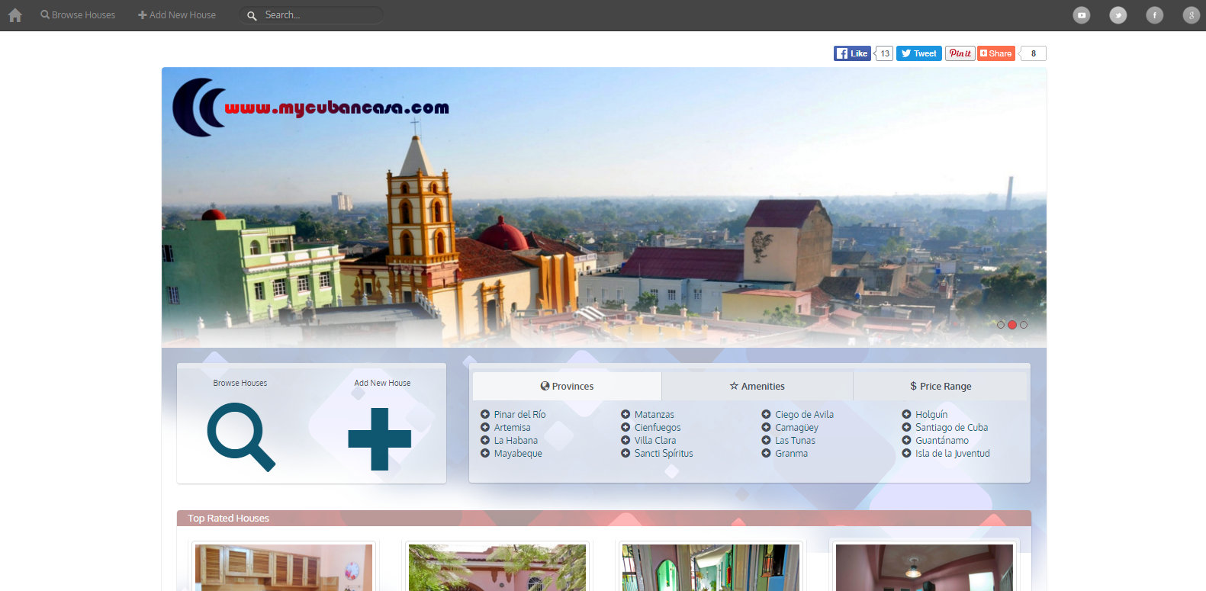Screen dimensions: 1206x591
Task: Click the plus icon beside Las Tunas
Action: [x=766, y=441]
